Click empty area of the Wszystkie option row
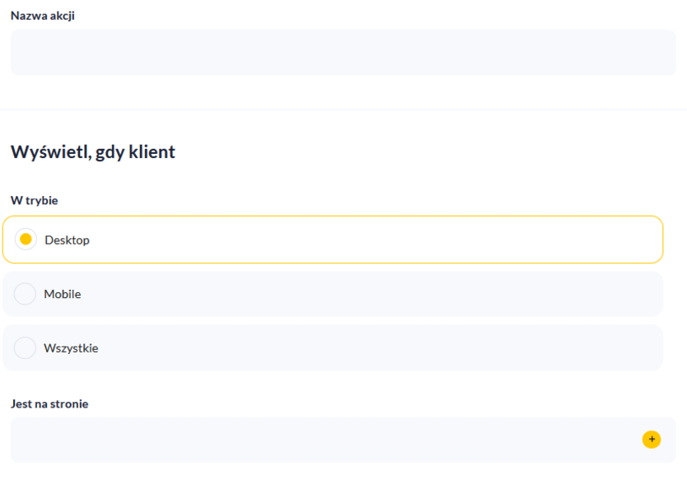This screenshot has height=480, width=687. click(371, 348)
